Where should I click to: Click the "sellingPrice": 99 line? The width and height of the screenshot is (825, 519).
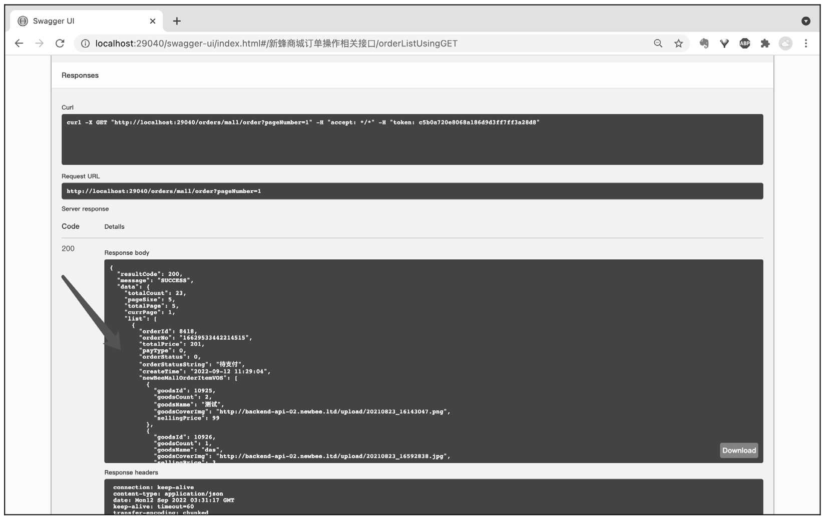pyautogui.click(x=187, y=418)
